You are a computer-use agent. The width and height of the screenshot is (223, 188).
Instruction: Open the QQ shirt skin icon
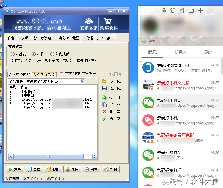pos(173,11)
